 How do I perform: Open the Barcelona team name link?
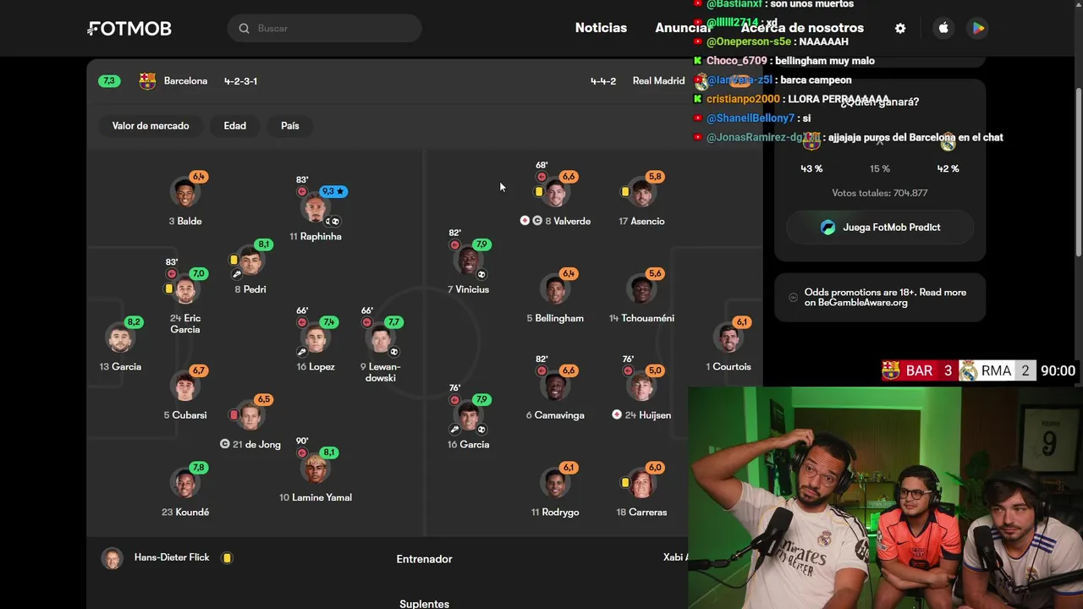(x=185, y=81)
